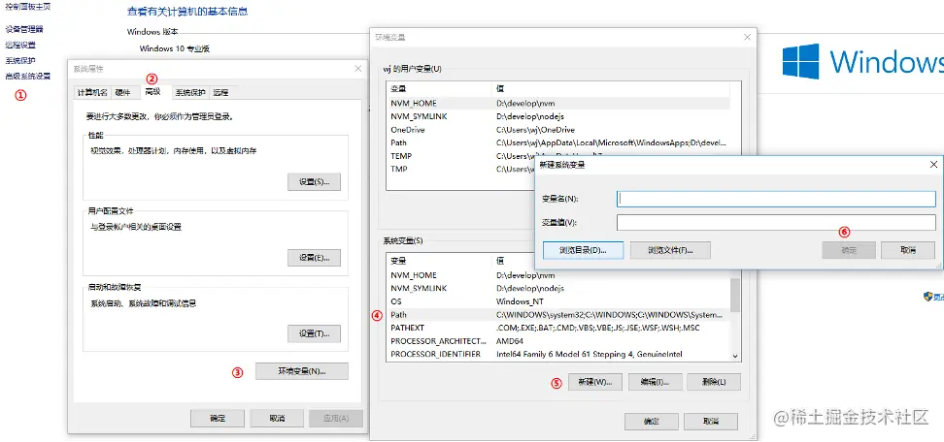Click user variables 值 column header

click(611, 88)
